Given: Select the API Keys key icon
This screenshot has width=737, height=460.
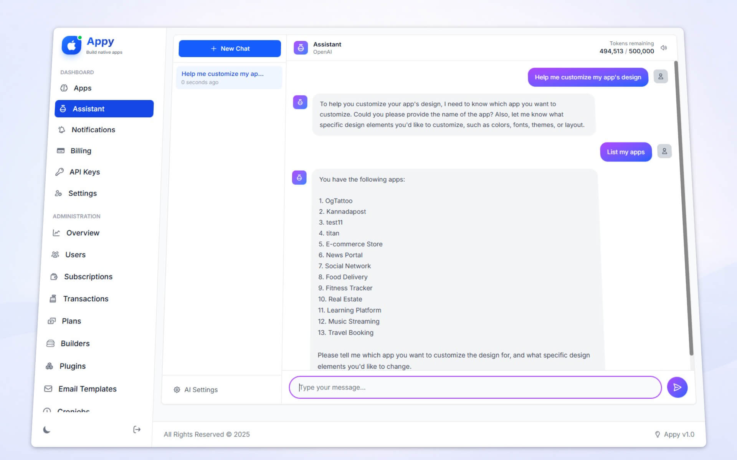Looking at the screenshot, I should [x=60, y=172].
